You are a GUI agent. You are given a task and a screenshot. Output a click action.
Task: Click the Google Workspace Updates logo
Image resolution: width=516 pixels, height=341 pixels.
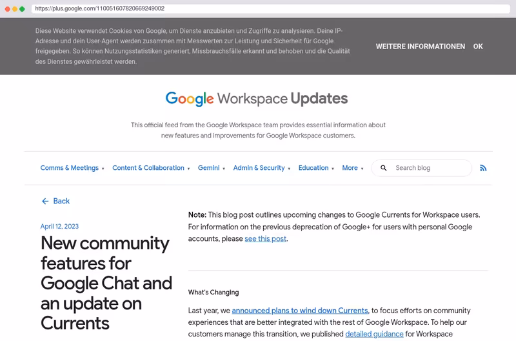[x=256, y=99]
